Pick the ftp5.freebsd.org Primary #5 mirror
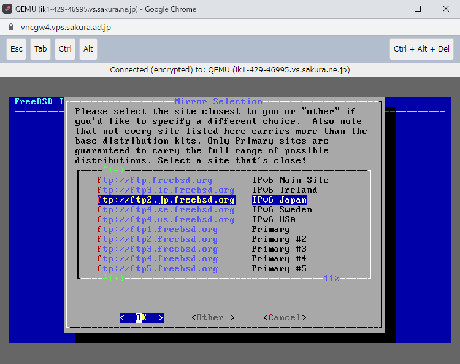Screen dimensions: 460x364 pyautogui.click(x=158, y=269)
